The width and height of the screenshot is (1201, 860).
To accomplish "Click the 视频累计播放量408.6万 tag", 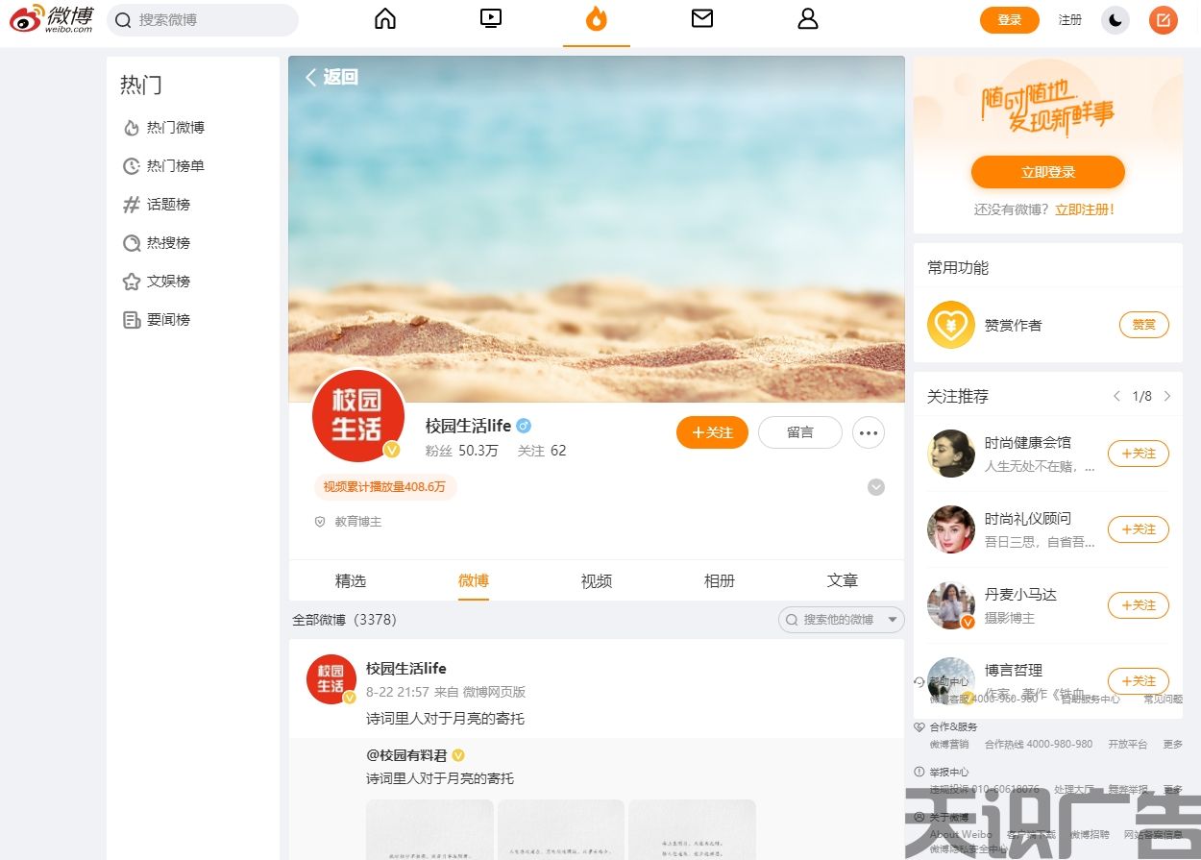I will [x=384, y=487].
